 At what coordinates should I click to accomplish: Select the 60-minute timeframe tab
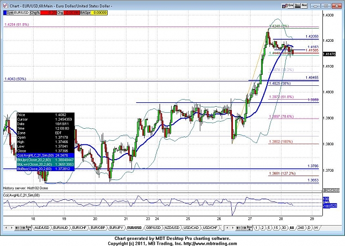pos(292,228)
